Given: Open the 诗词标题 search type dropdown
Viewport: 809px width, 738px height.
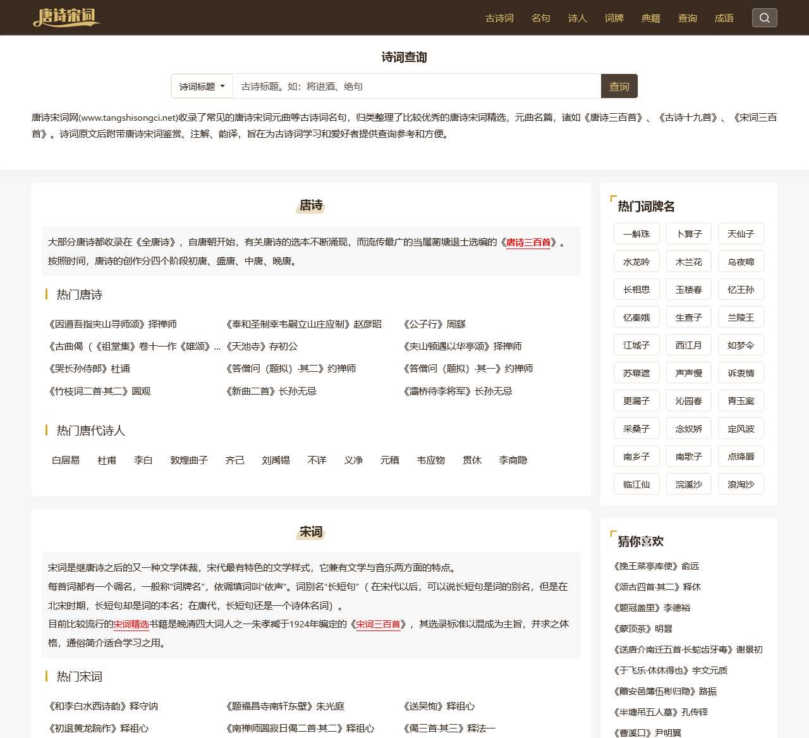Looking at the screenshot, I should (x=202, y=86).
